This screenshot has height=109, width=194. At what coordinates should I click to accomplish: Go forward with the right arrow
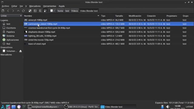pos(13,11)
